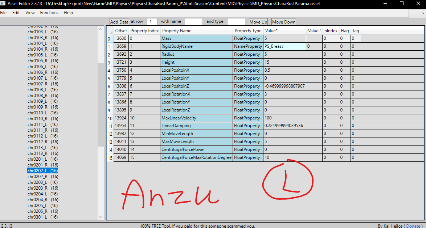Select the LocalPositoinX value 8.5 cell

[x=285, y=70]
